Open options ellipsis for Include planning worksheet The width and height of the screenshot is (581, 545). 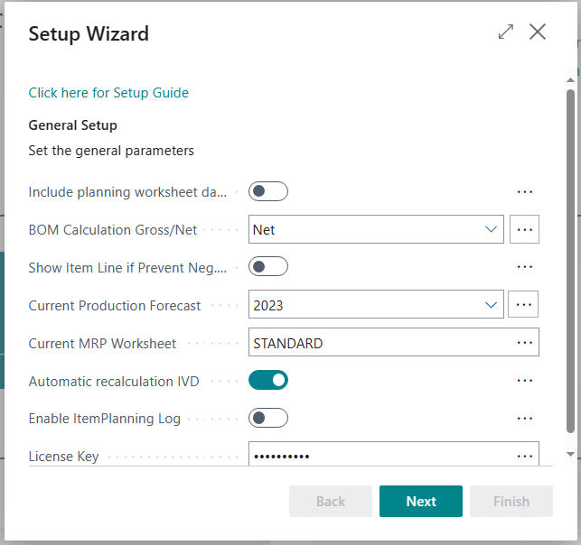click(524, 191)
